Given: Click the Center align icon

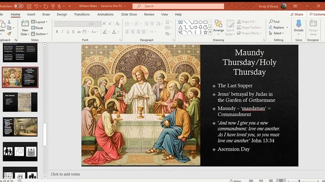Looking at the screenshot, I should tap(133, 32).
